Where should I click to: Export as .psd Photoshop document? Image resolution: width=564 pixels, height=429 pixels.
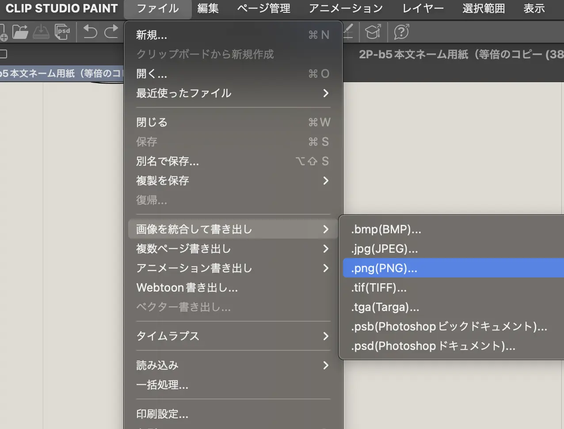453,346
